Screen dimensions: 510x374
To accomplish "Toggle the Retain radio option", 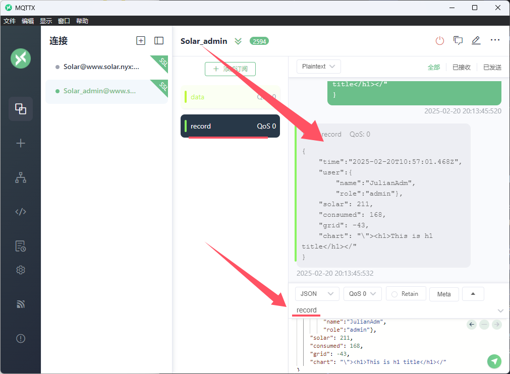I will (x=406, y=294).
